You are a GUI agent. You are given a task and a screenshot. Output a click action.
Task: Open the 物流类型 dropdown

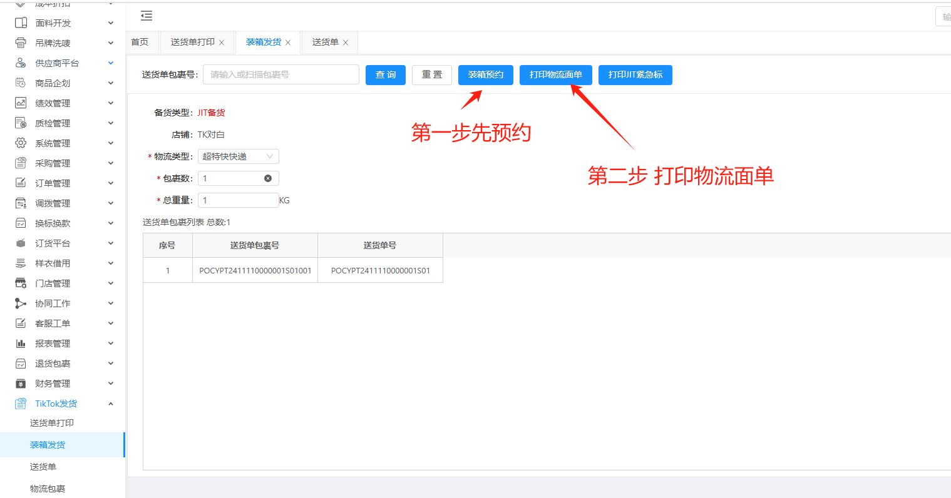click(x=238, y=156)
